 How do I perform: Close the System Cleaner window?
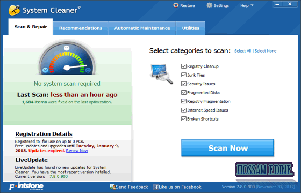(290, 4)
